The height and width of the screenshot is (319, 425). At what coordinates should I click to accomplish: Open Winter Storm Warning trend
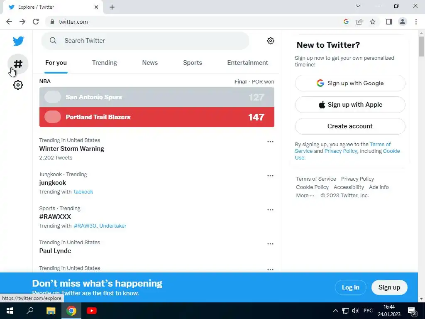tap(71, 149)
